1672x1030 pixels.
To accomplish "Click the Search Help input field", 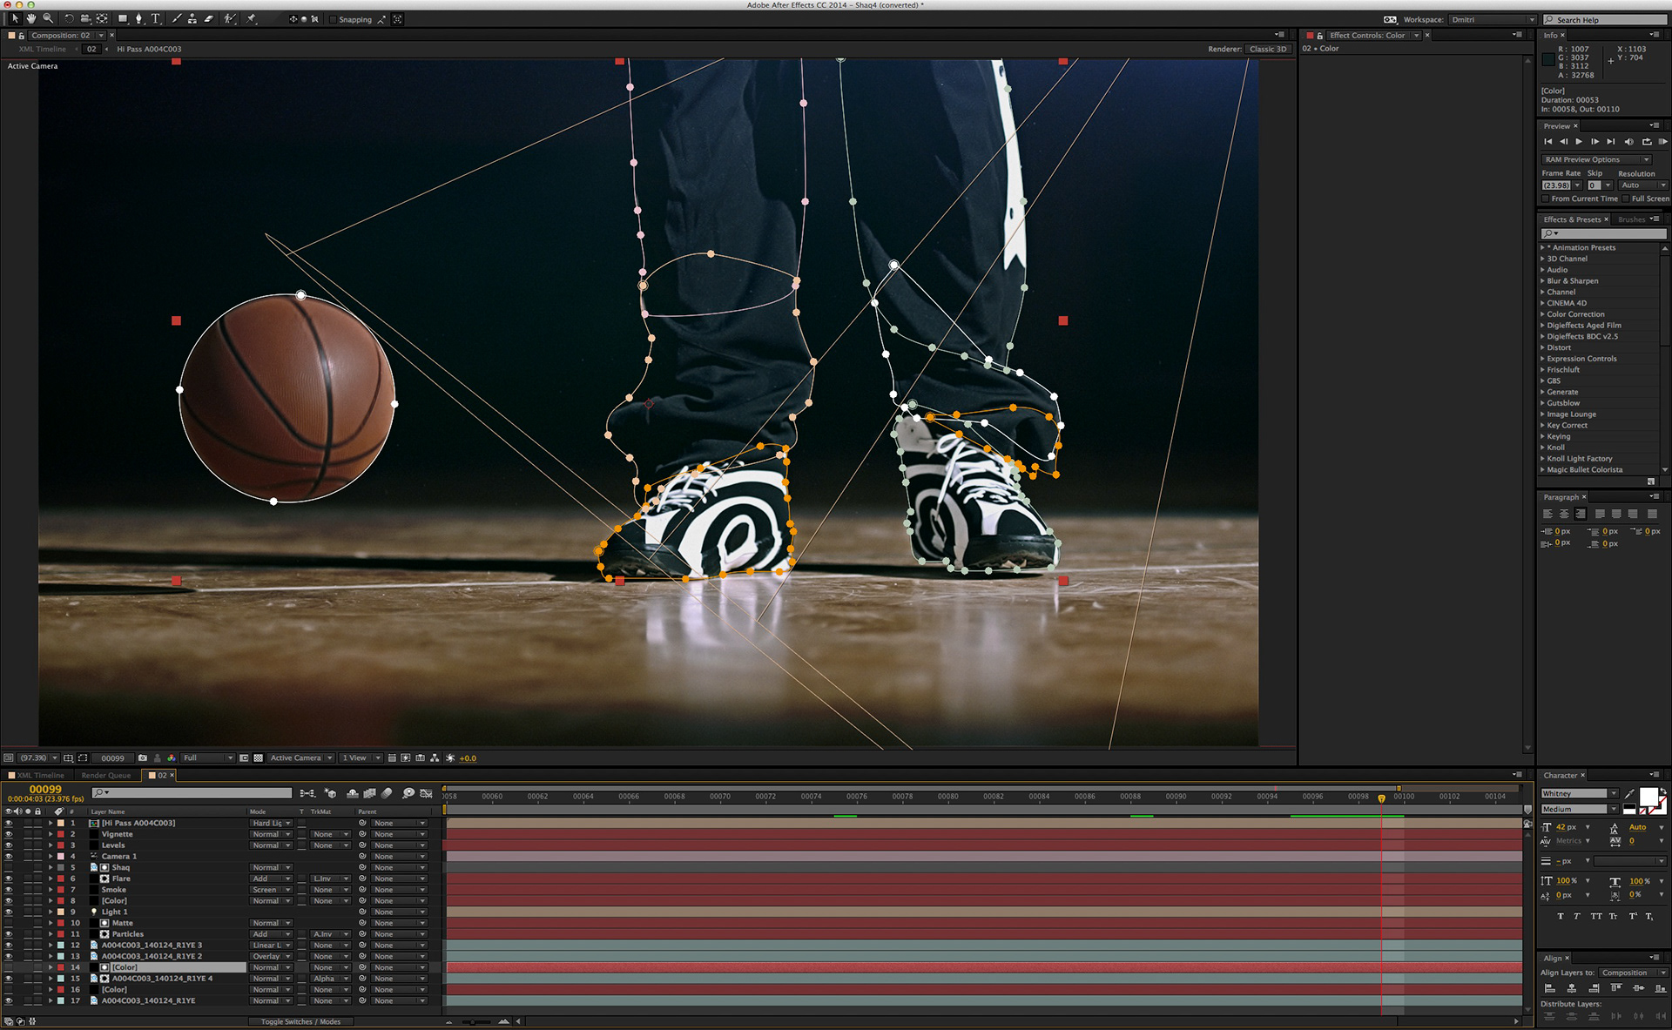I will coord(1607,19).
